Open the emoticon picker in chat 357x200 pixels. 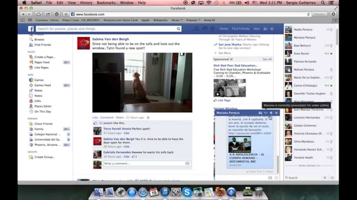(x=276, y=178)
